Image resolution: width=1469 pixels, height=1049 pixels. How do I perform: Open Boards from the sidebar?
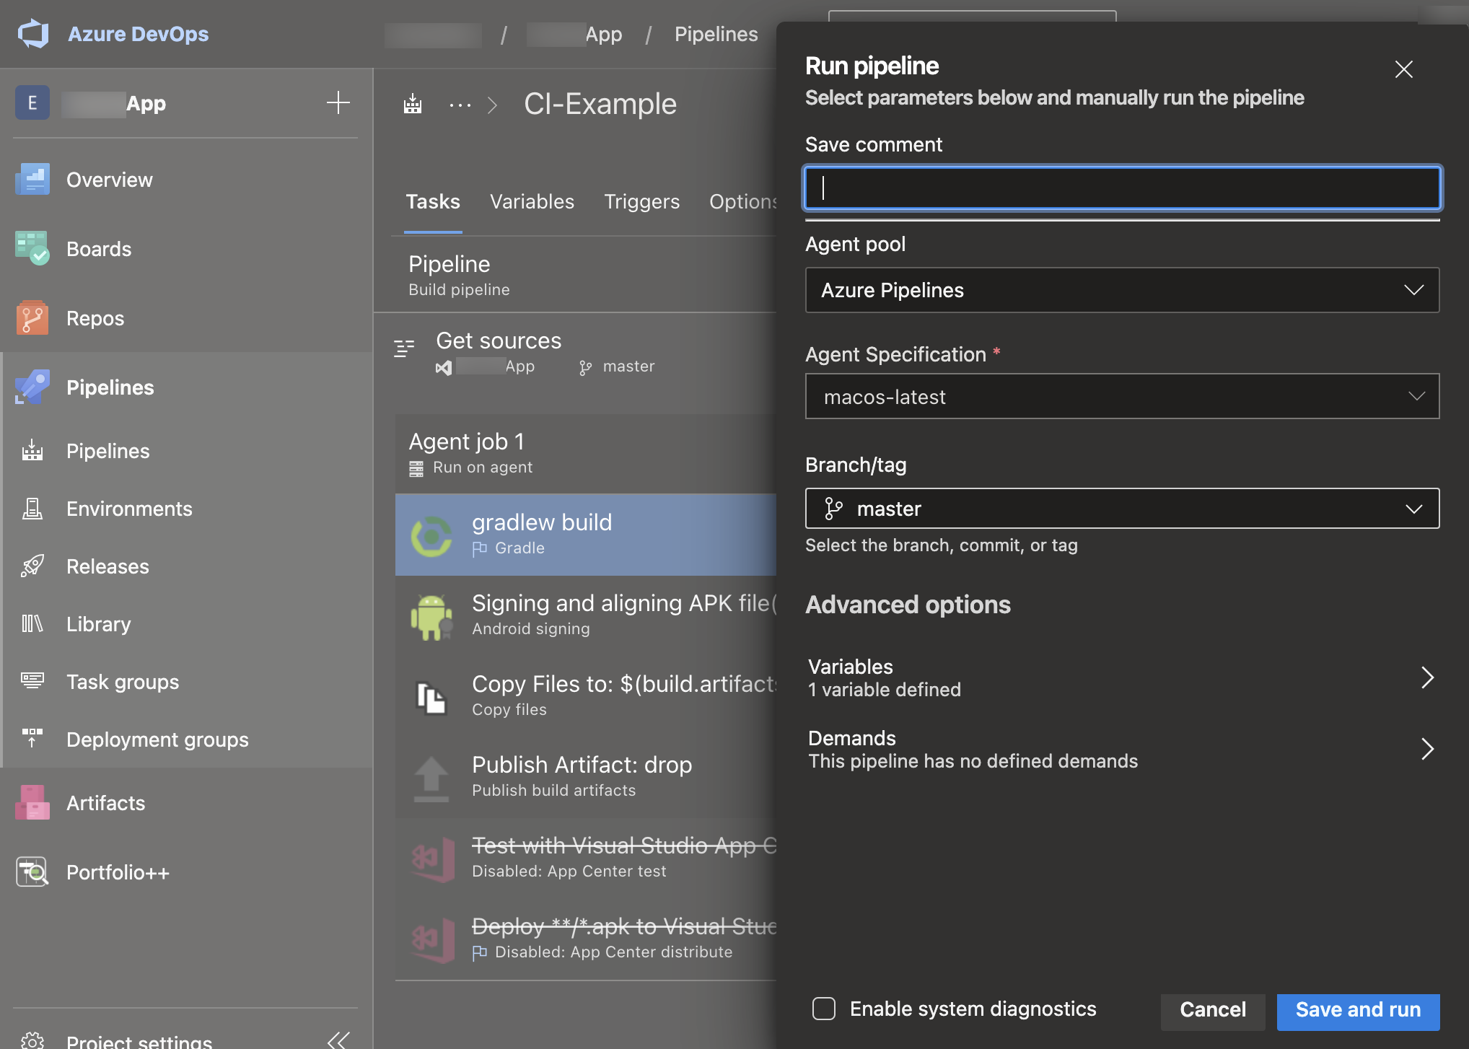coord(98,249)
